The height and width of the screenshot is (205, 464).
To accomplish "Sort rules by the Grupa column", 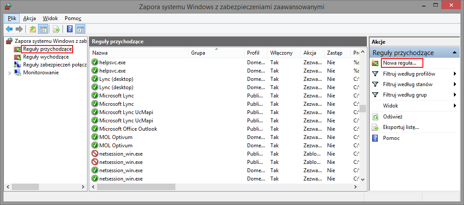I will [x=216, y=53].
